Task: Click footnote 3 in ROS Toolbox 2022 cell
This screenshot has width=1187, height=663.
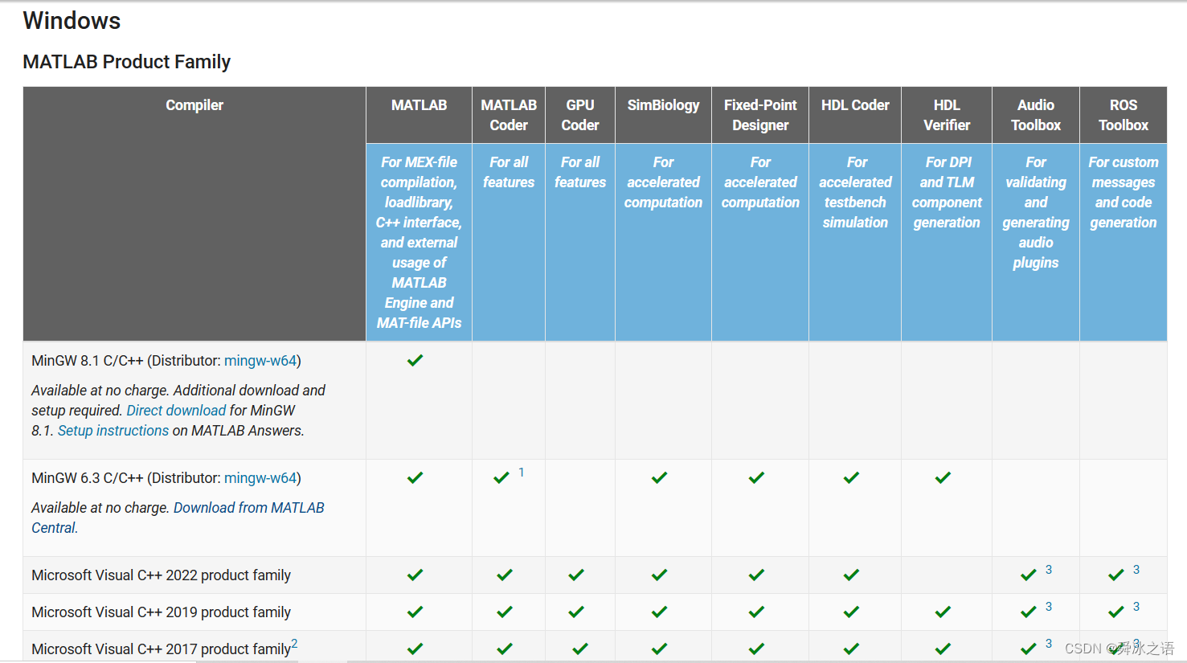Action: click(1136, 570)
